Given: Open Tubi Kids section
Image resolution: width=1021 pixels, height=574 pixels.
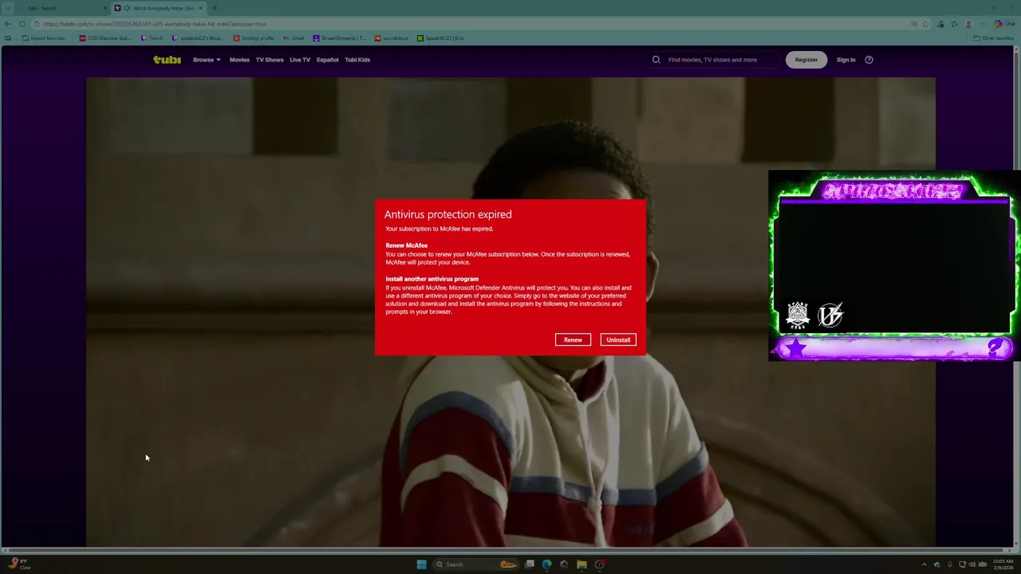Looking at the screenshot, I should (x=357, y=60).
